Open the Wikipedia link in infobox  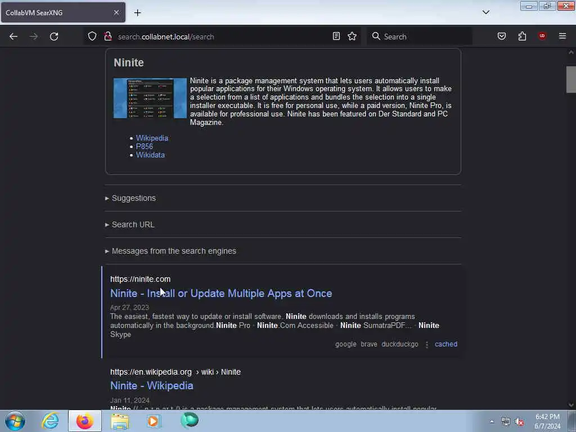coord(152,138)
